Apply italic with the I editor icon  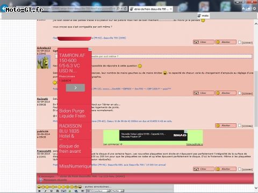[x=46, y=191]
